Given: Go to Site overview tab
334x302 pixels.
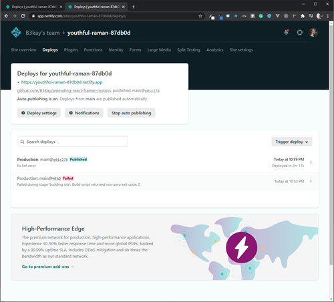Looking at the screenshot, I should (x=23, y=50).
